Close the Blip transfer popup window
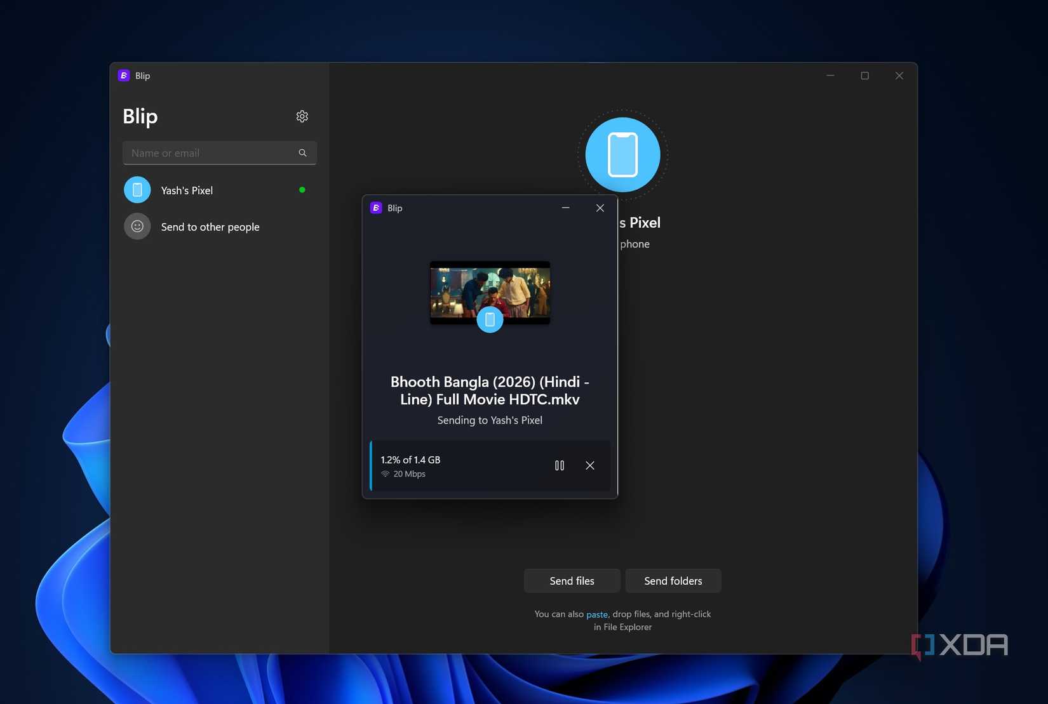This screenshot has height=704, width=1048. pyautogui.click(x=600, y=208)
